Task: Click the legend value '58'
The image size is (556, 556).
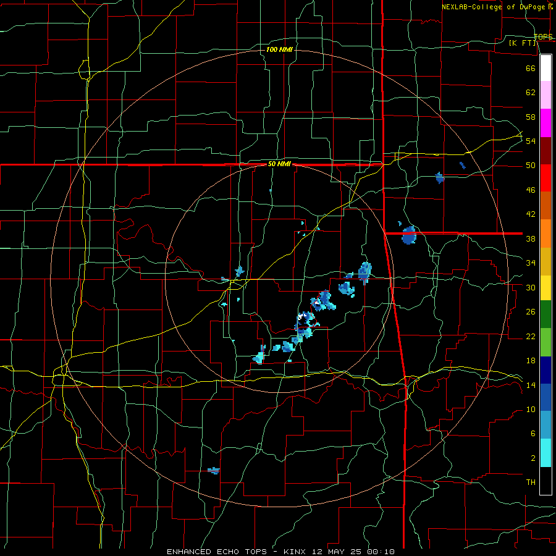Action: (x=531, y=117)
